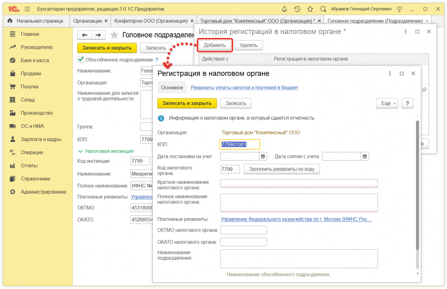Image resolution: width=447 pixels, height=289 pixels.
Task: Open the history clock icon
Action: [x=297, y=9]
